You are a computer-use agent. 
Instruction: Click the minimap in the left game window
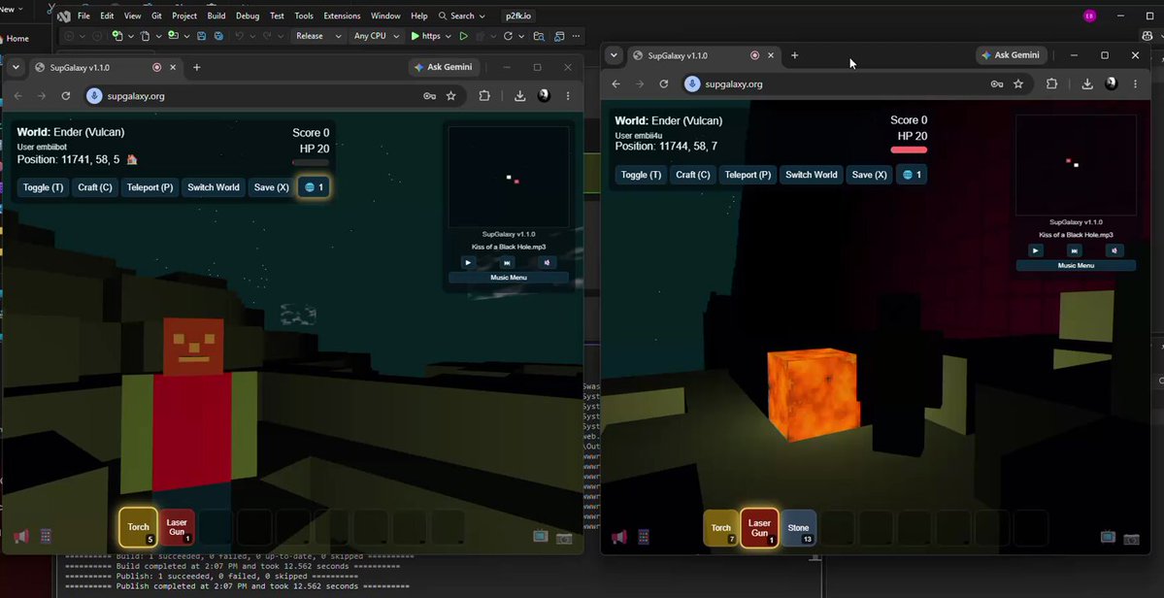509,177
